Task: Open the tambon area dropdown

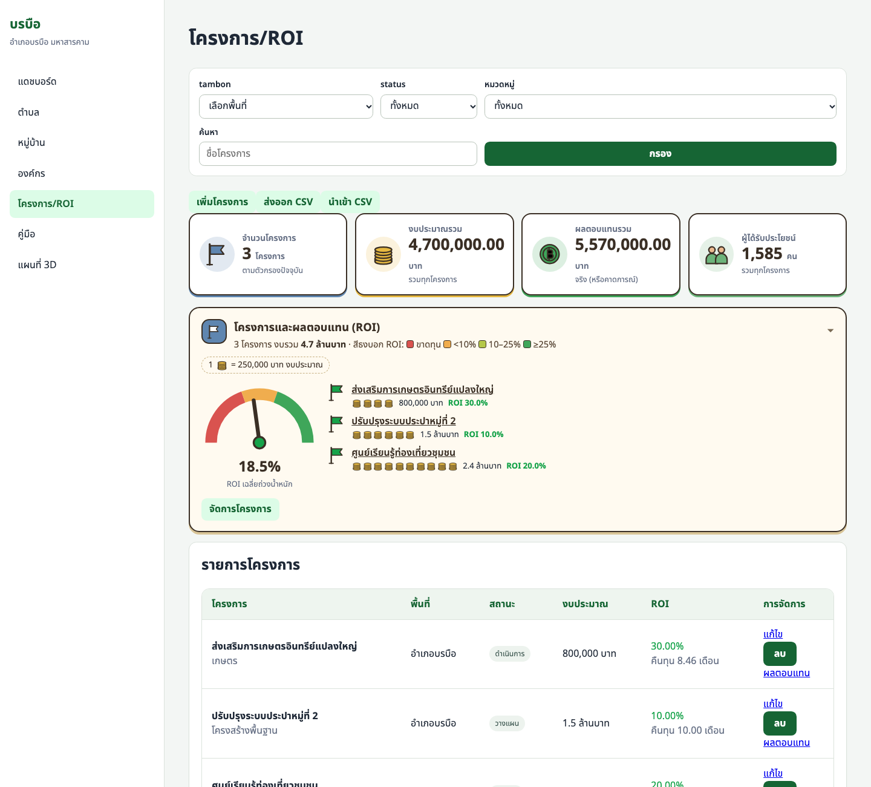Action: click(x=286, y=107)
